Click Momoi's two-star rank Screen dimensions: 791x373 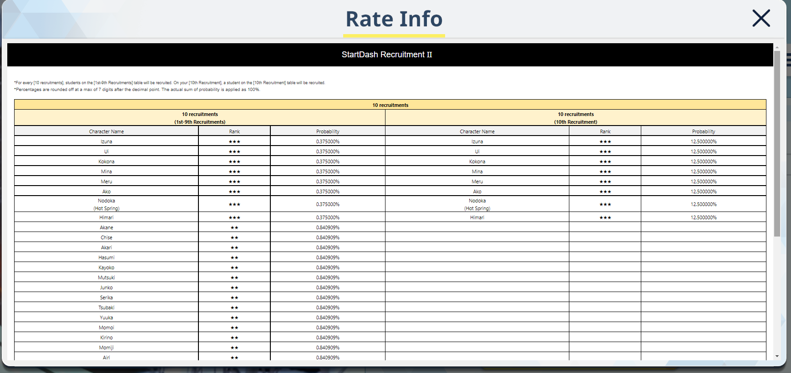[234, 328]
